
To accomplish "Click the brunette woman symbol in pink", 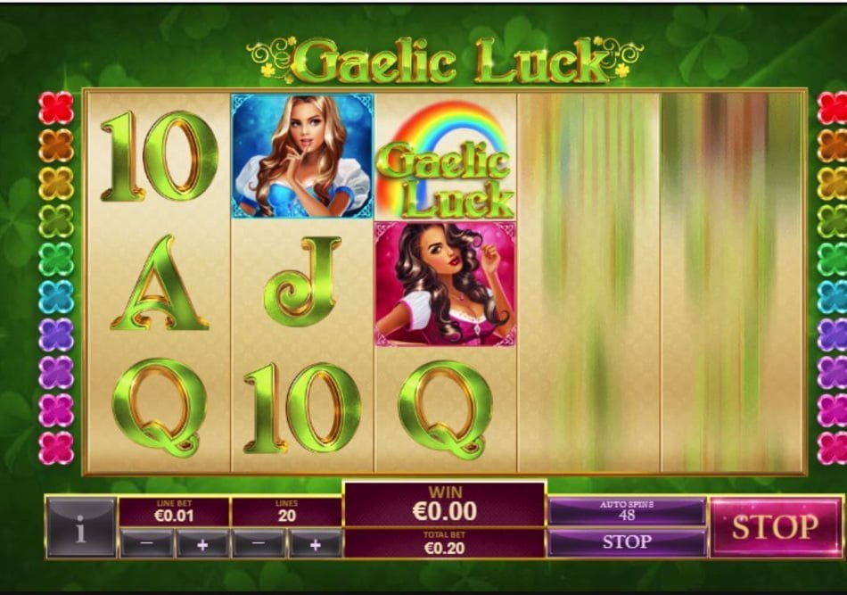I will coord(446,284).
